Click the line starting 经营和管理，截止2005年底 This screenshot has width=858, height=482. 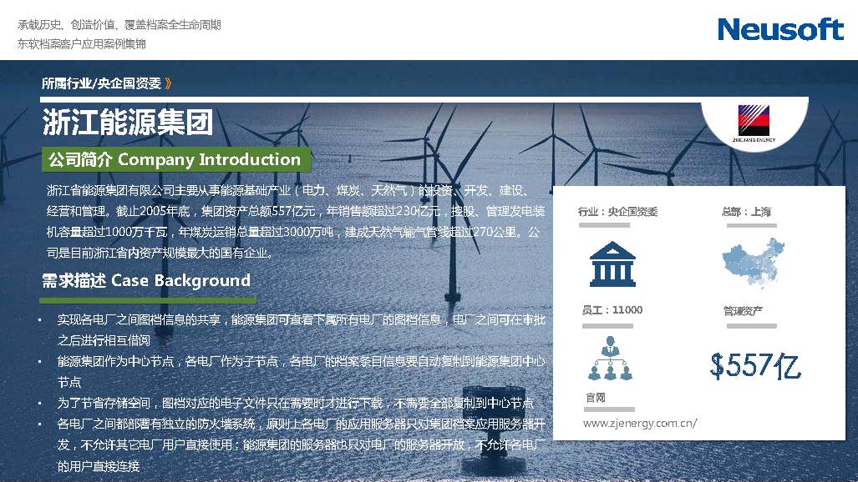tap(296, 211)
